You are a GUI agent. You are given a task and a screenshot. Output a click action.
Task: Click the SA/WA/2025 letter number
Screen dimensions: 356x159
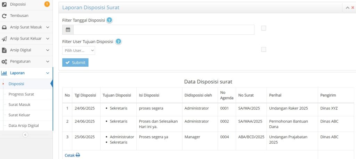pyautogui.click(x=249, y=108)
